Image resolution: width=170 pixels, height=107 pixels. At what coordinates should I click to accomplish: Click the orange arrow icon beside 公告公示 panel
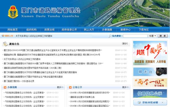coord(70,87)
